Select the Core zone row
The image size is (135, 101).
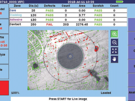point(68,11)
